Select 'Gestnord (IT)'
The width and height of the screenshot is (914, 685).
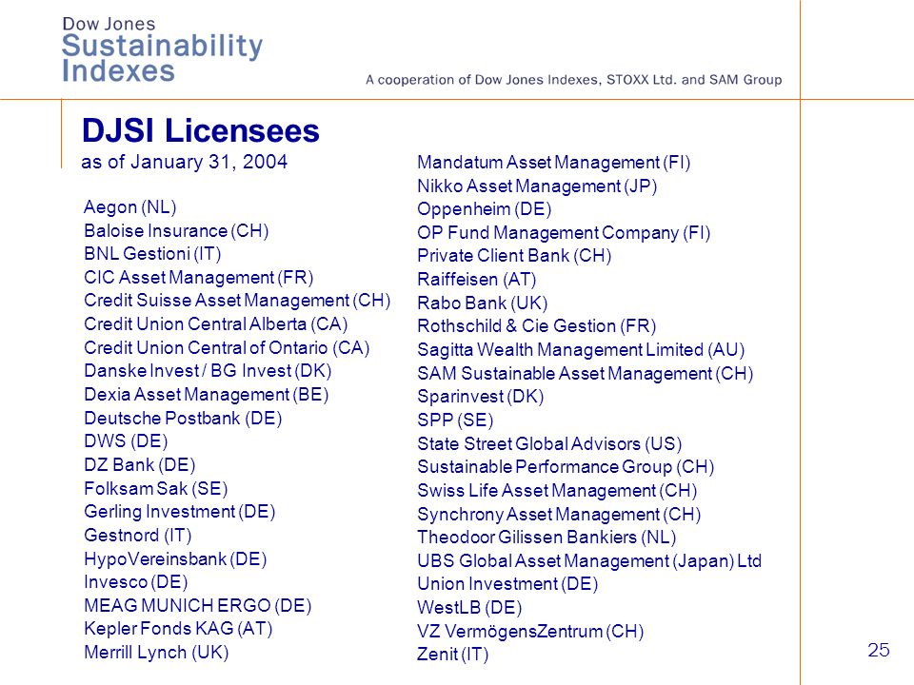click(137, 536)
